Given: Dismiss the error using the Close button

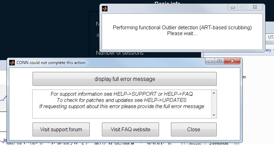Looking at the screenshot, I should 194,129.
